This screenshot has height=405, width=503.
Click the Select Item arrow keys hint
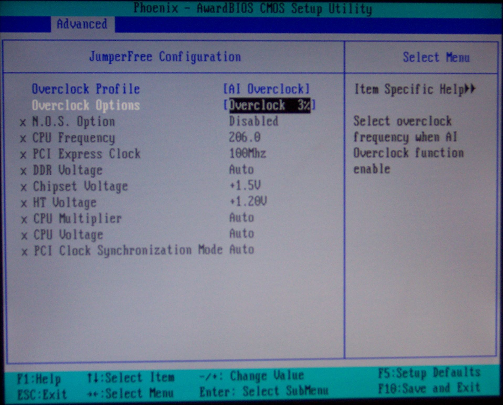click(131, 378)
